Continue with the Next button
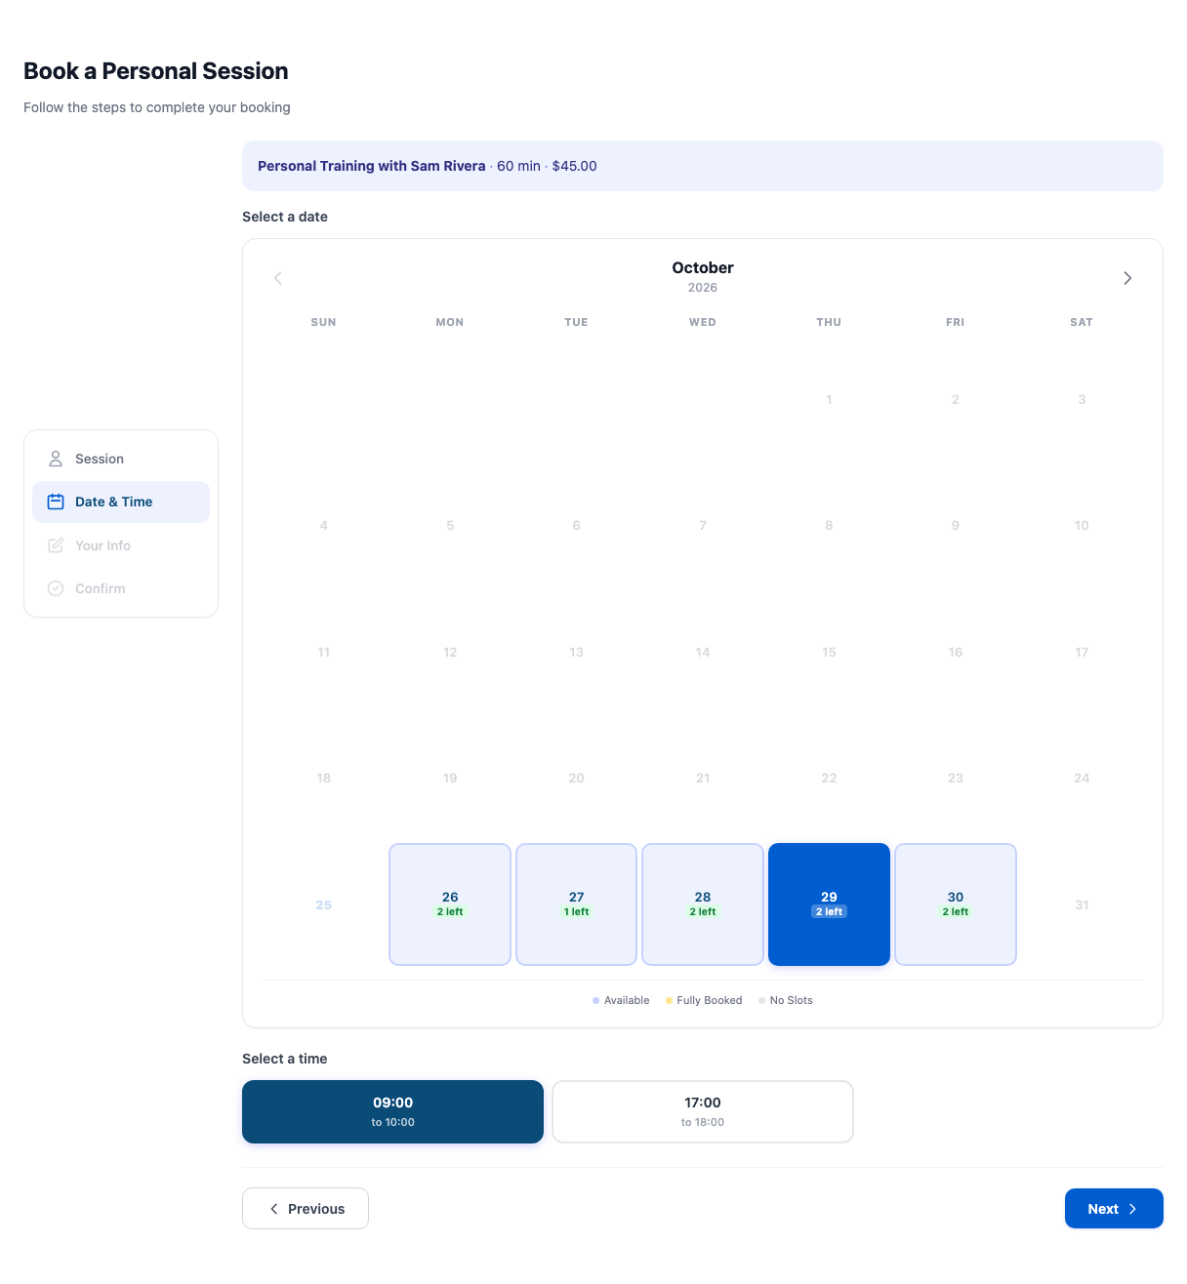Screen dimensions: 1187x1284 [x=1114, y=1209]
